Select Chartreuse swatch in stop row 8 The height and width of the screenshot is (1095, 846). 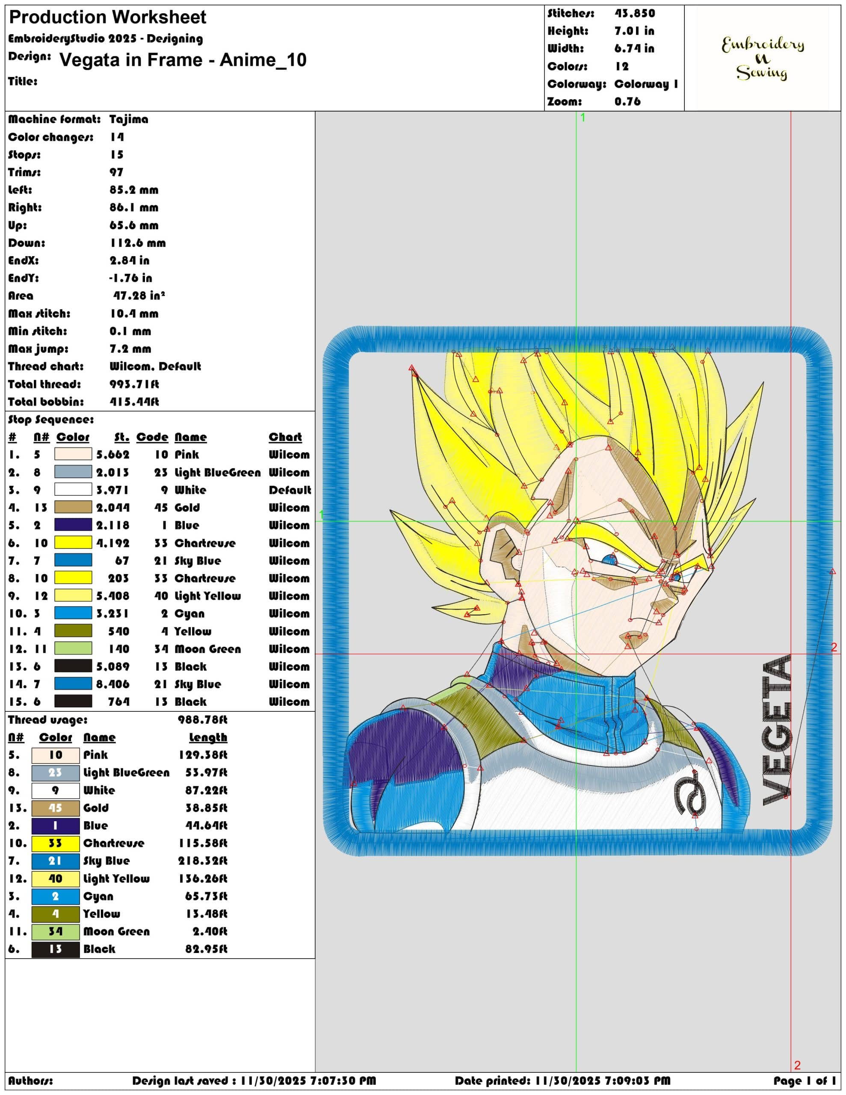73,577
